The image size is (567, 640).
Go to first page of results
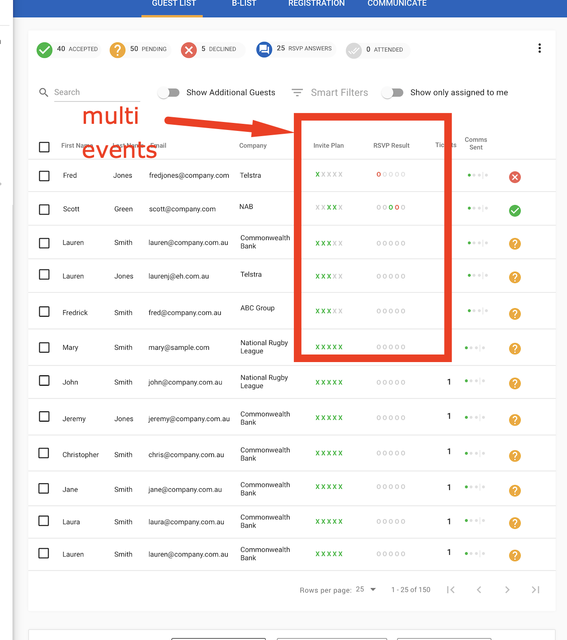451,589
